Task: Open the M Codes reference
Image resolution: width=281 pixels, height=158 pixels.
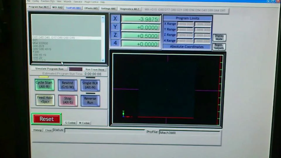Action: (84, 123)
